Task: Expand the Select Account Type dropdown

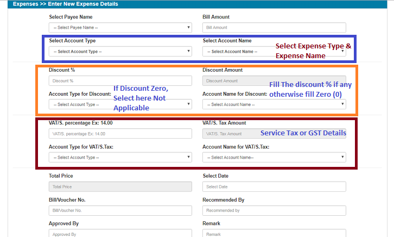Action: point(120,51)
